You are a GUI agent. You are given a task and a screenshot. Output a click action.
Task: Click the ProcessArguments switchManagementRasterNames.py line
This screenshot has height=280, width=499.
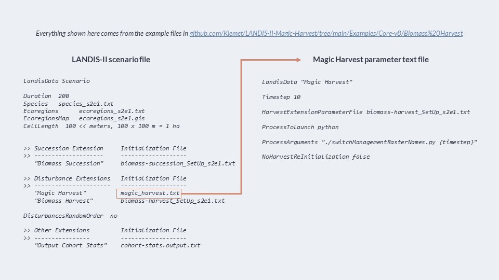pyautogui.click(x=370, y=142)
